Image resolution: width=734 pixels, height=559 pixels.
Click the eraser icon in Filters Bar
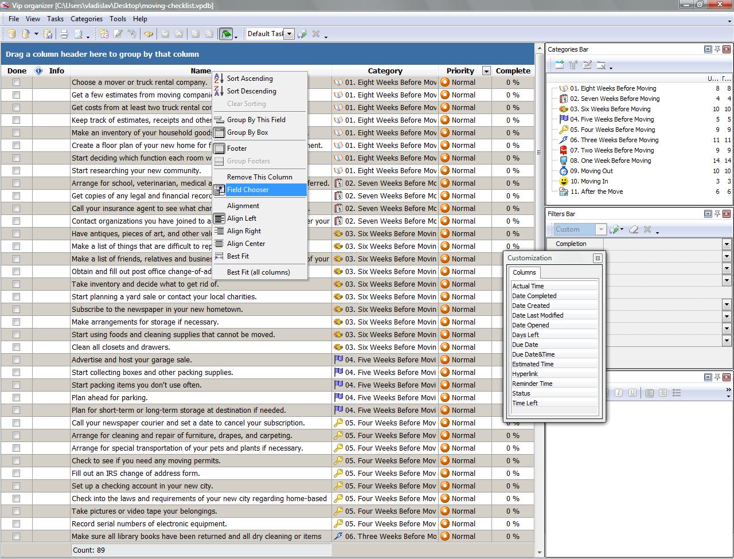[x=633, y=229]
